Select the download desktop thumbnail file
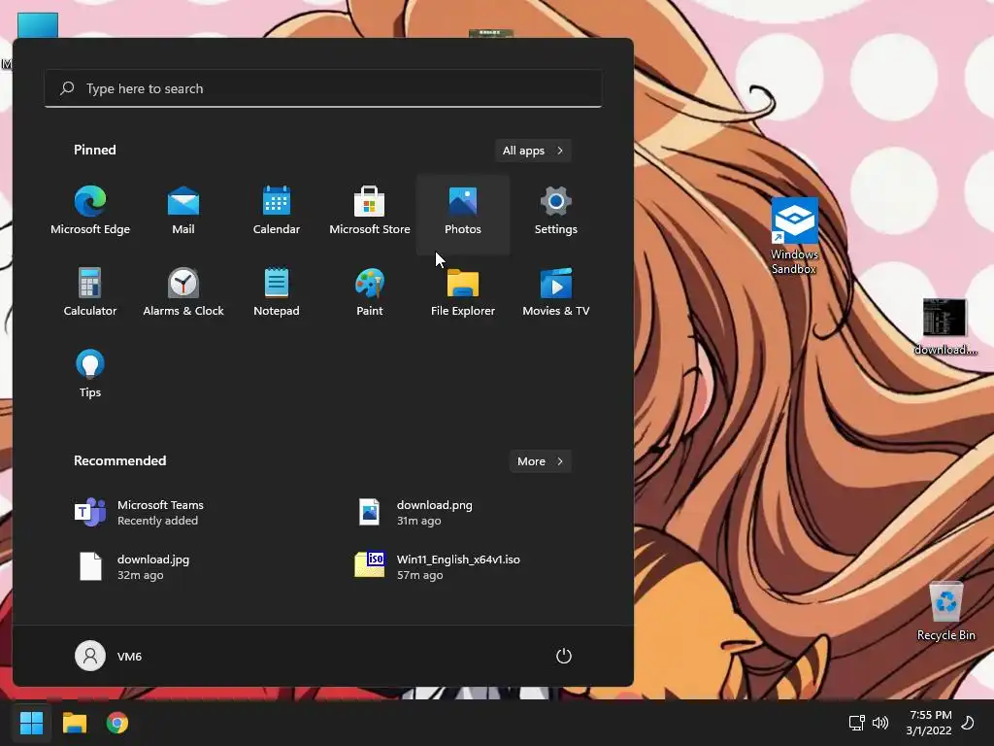 click(x=945, y=327)
